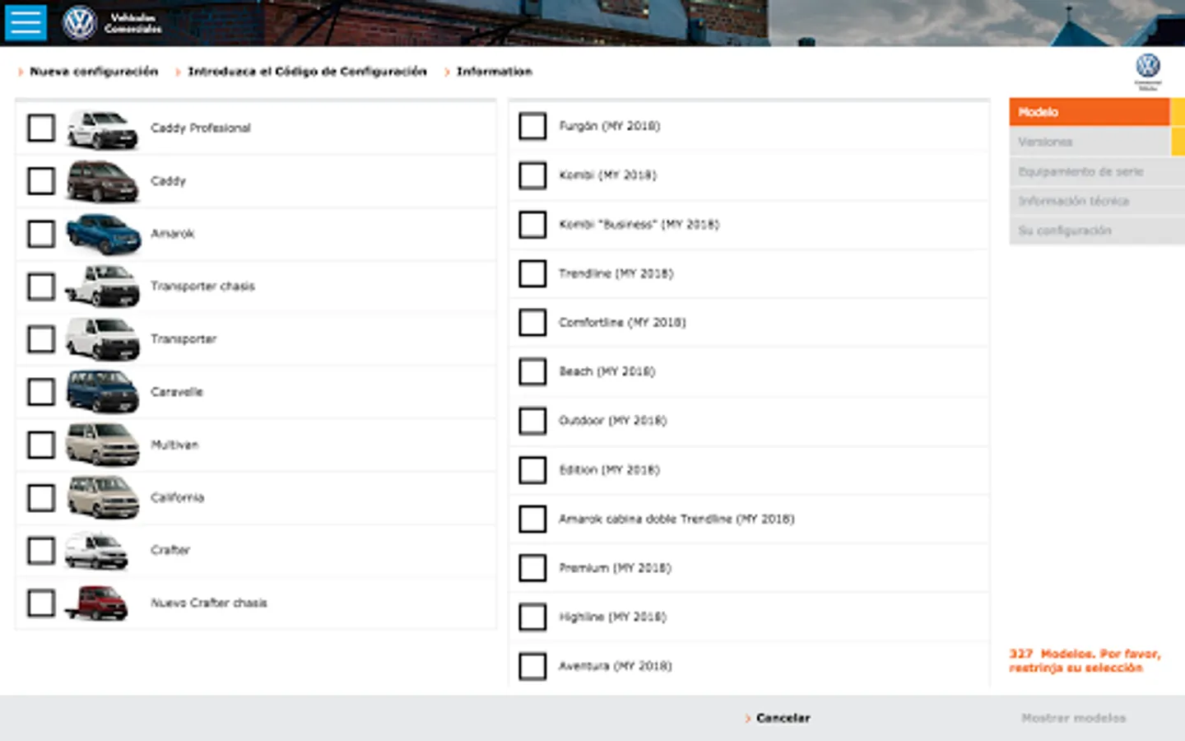Screen dimensions: 1185x741
Task: Open the hamburger menu
Action: [x=26, y=22]
